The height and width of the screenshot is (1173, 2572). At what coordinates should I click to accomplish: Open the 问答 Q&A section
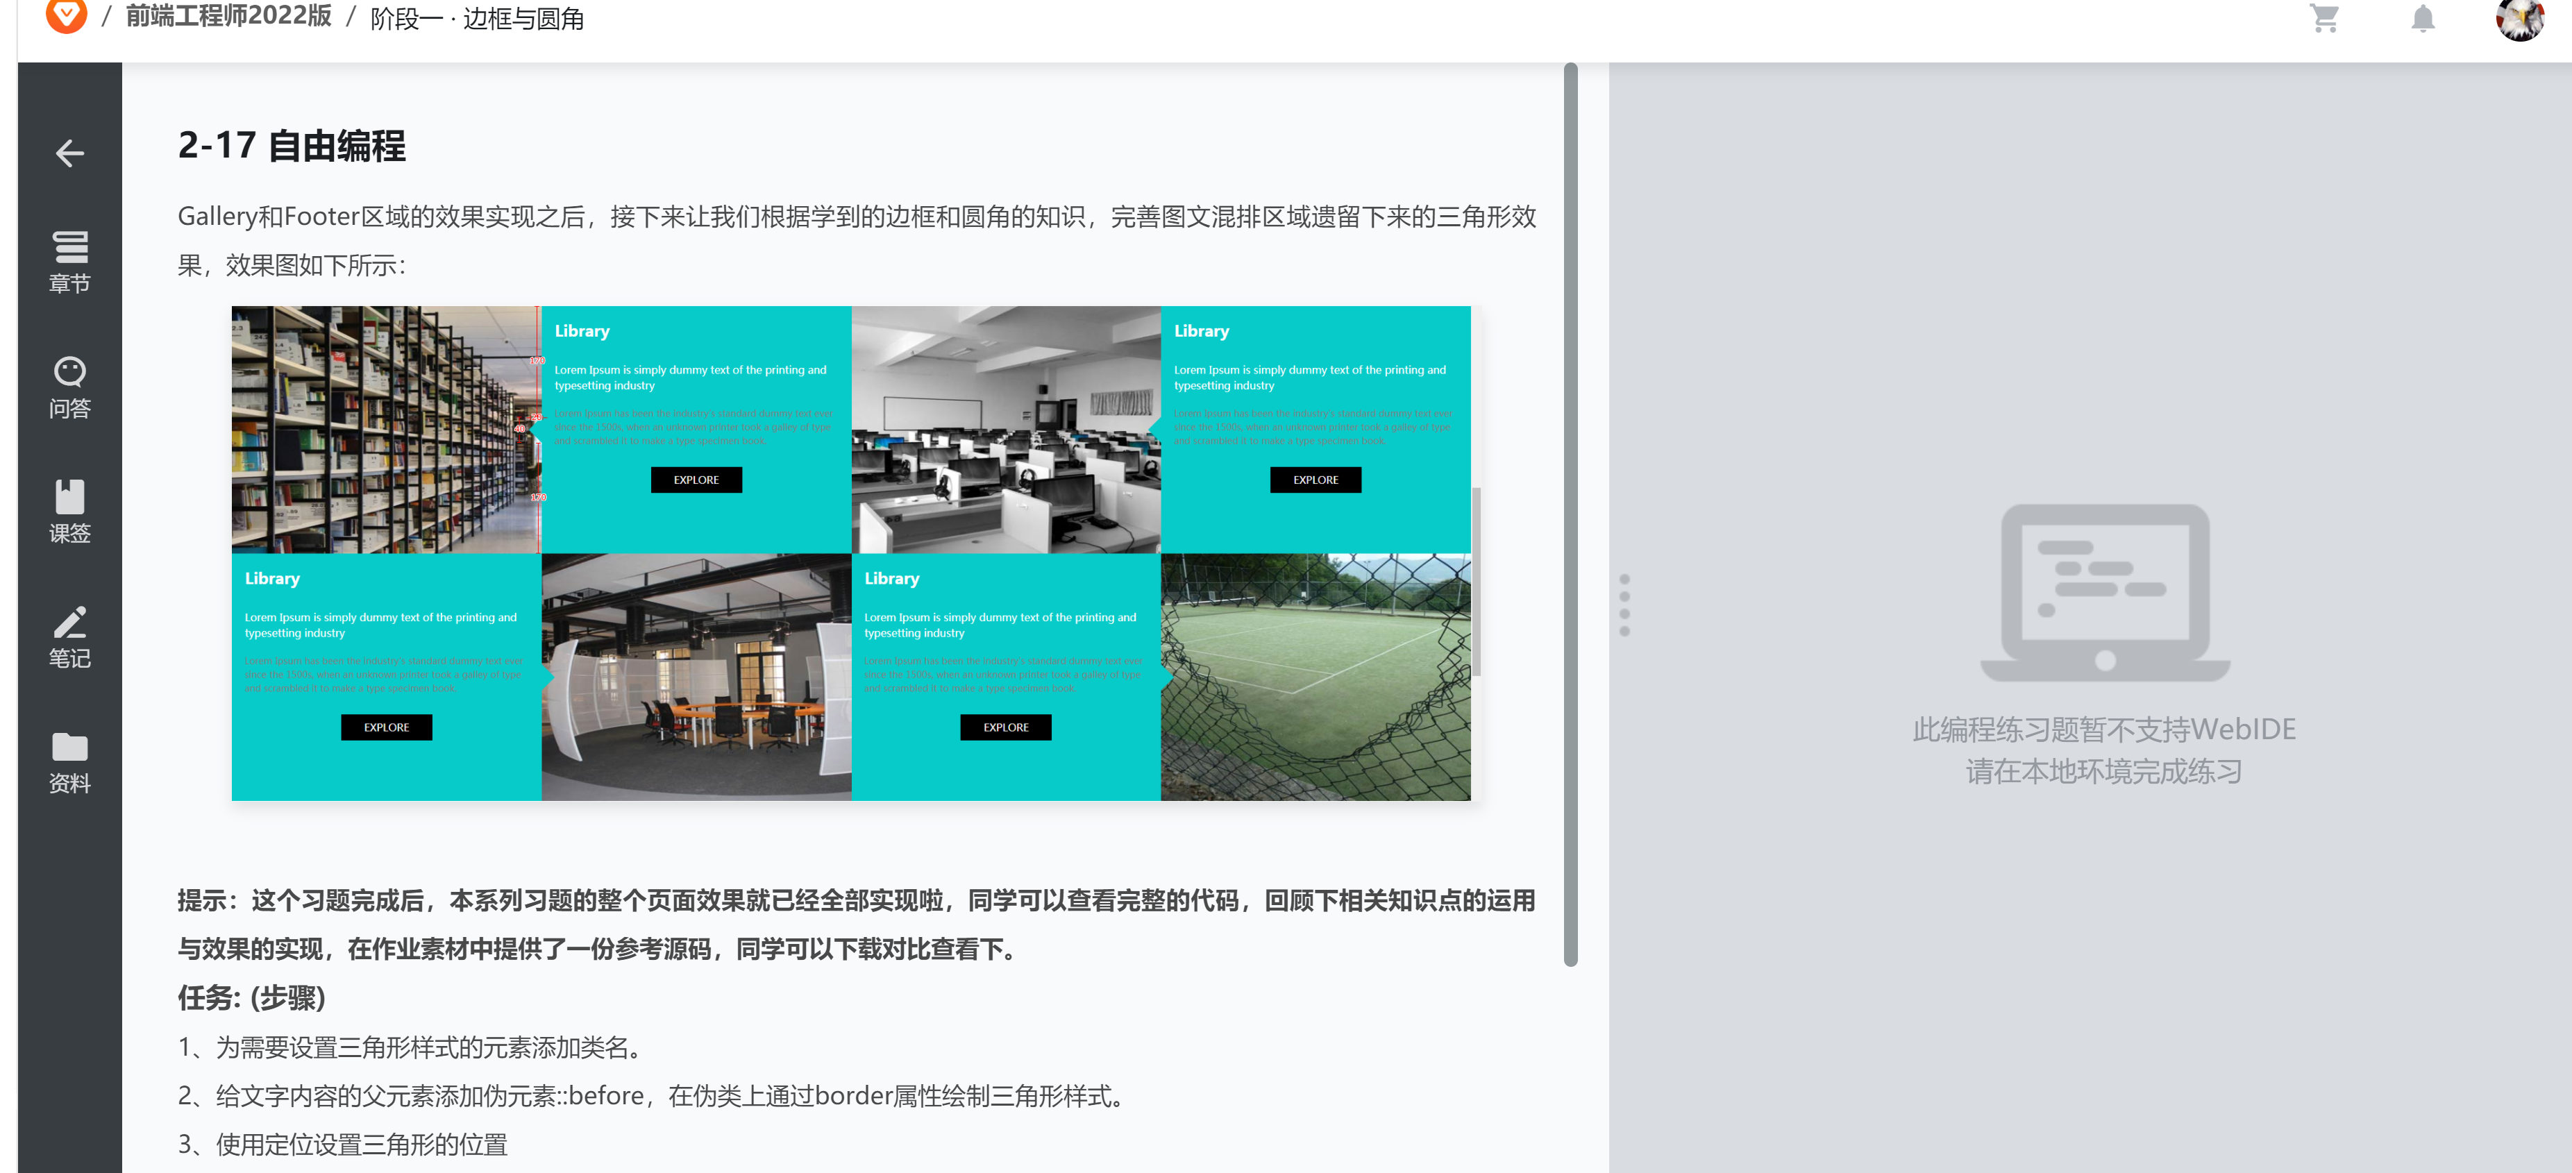[69, 387]
